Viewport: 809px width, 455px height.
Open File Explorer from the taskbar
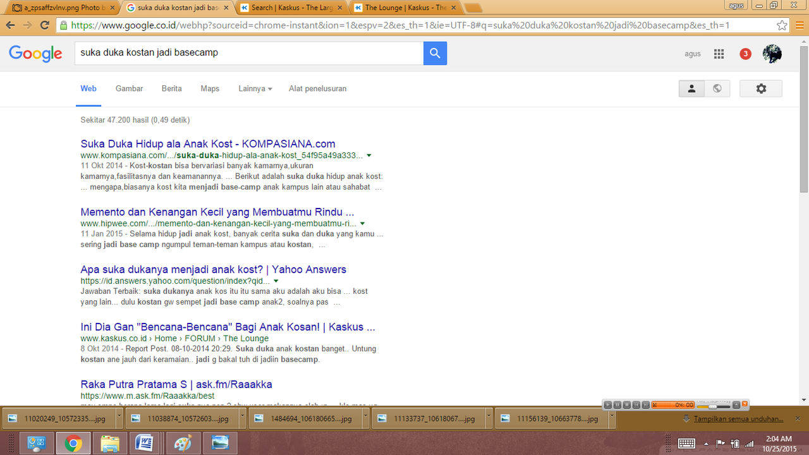[110, 444]
